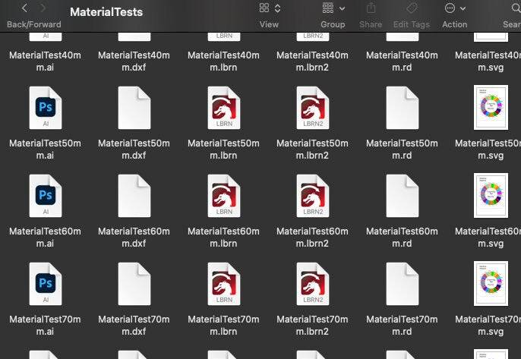Click the MaterialTest70mm.svg preview thumbnail
521x359 pixels.
pos(491,284)
